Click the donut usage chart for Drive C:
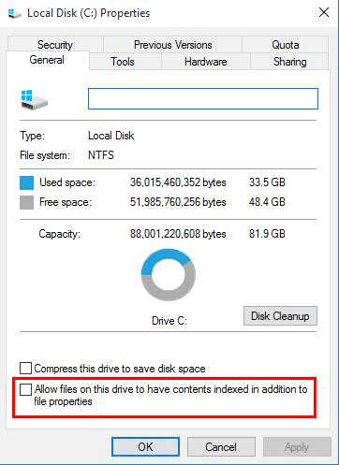Screen dimensions: 339x465 pos(169,275)
